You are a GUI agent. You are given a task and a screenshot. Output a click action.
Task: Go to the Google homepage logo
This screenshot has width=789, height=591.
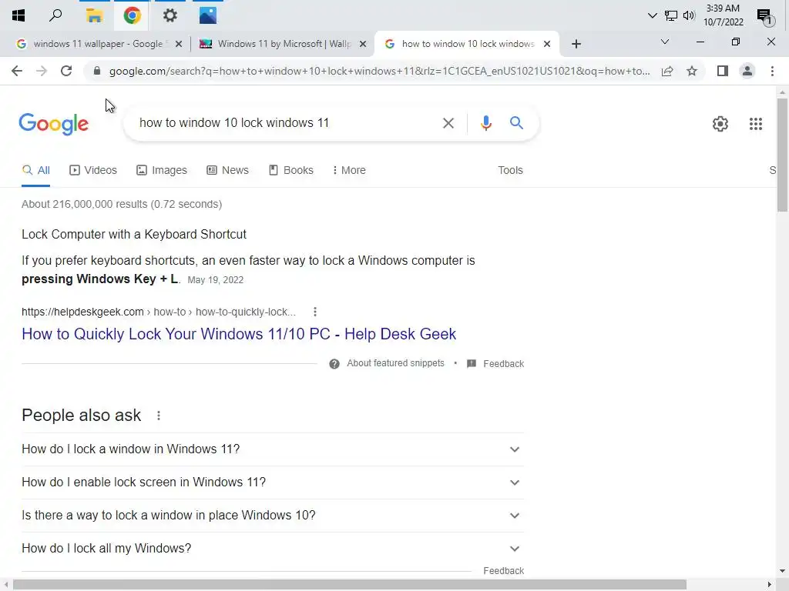[54, 124]
